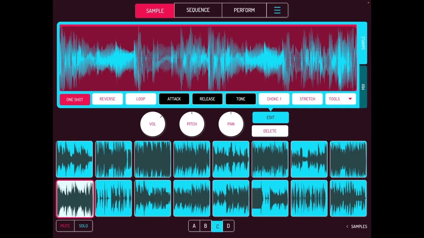The height and width of the screenshot is (238, 424).
Task: Select pad bank C
Action: (x=217, y=226)
